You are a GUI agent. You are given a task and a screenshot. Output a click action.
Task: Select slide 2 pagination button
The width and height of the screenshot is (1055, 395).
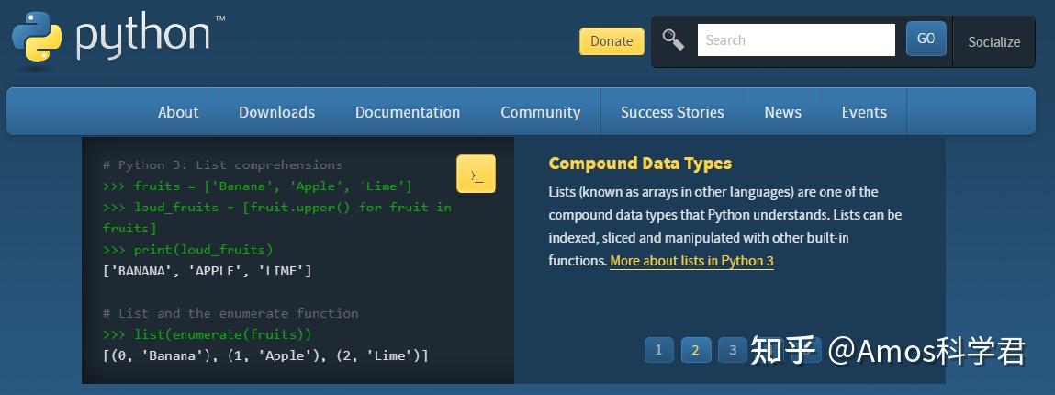(x=696, y=350)
